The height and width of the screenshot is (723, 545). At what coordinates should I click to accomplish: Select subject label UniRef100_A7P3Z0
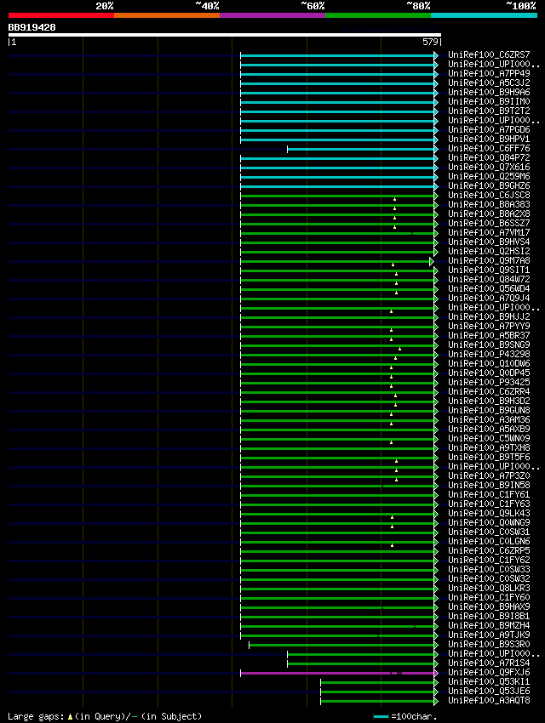click(489, 475)
